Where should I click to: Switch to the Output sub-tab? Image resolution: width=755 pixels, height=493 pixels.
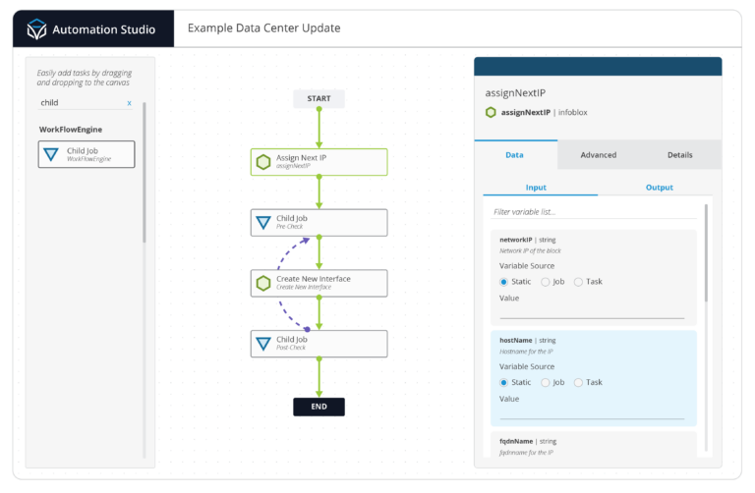[659, 187]
